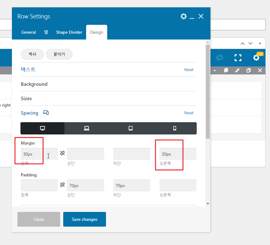Click the 붙이기 button
The width and height of the screenshot is (270, 245).
[59, 54]
